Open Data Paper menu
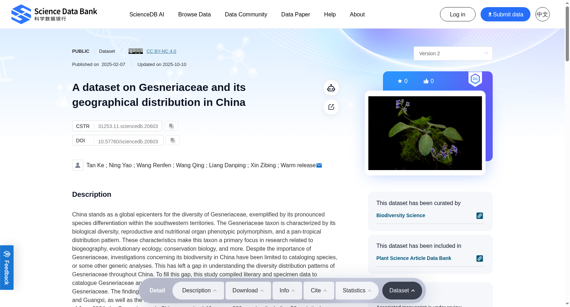 (x=296, y=14)
